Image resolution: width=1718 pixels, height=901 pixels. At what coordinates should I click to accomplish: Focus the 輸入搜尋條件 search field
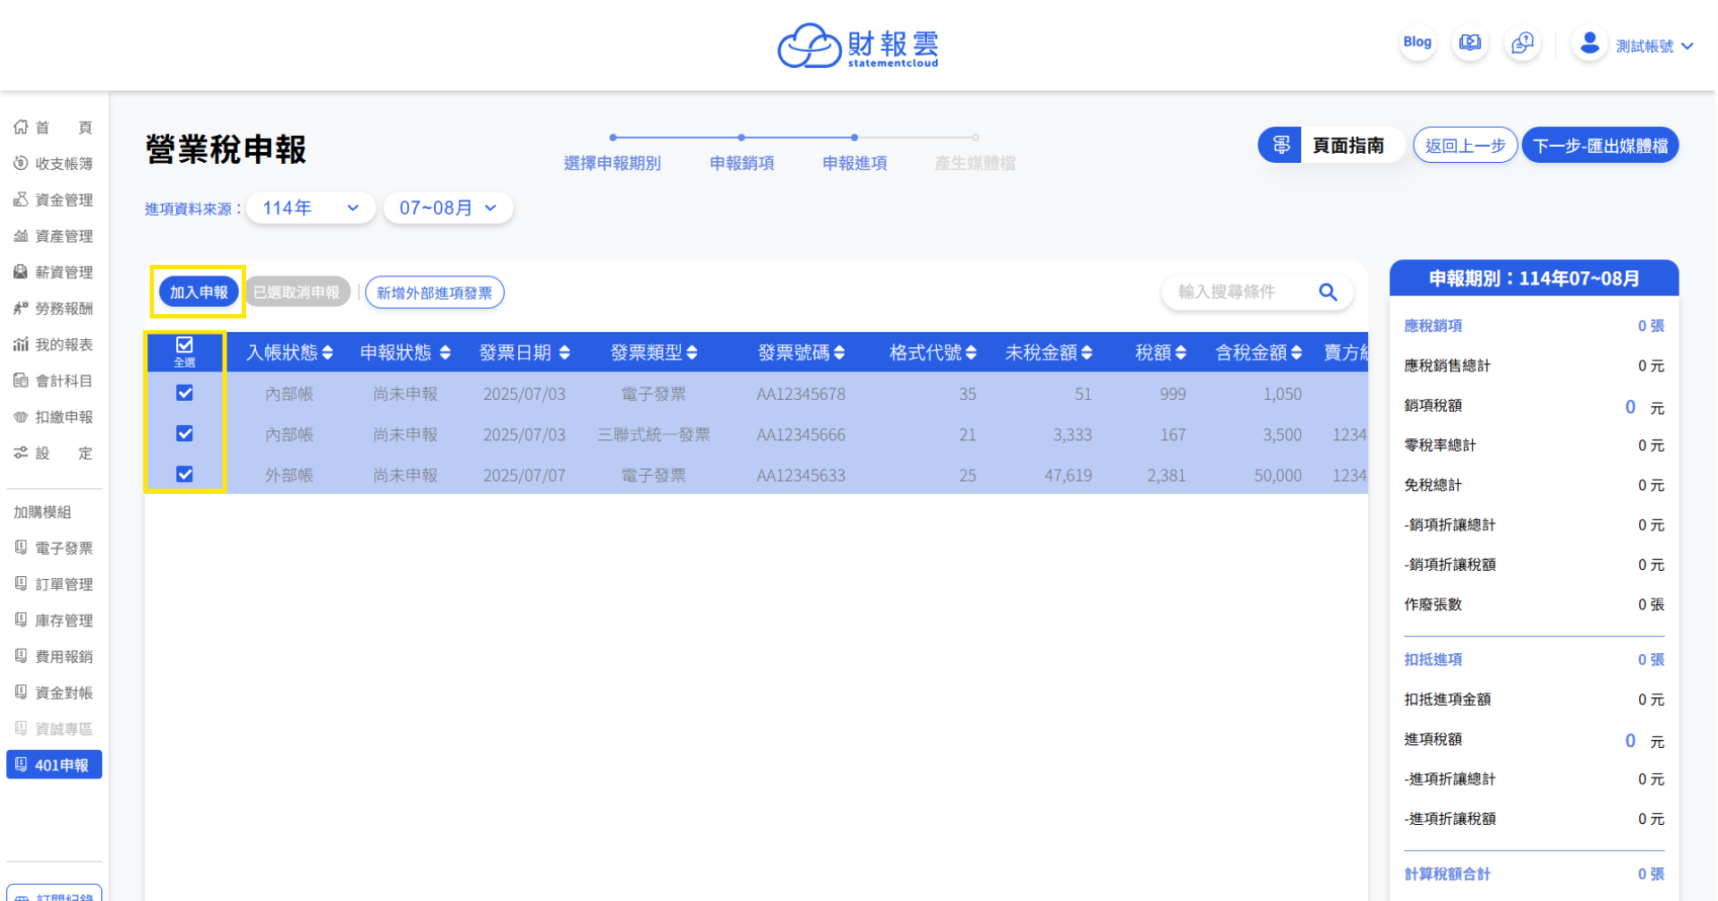click(1239, 292)
